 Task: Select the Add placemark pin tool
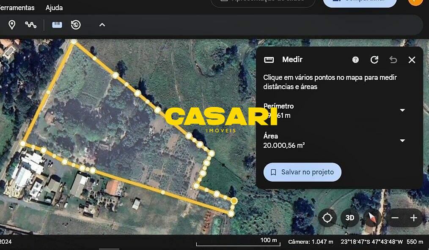(12, 25)
